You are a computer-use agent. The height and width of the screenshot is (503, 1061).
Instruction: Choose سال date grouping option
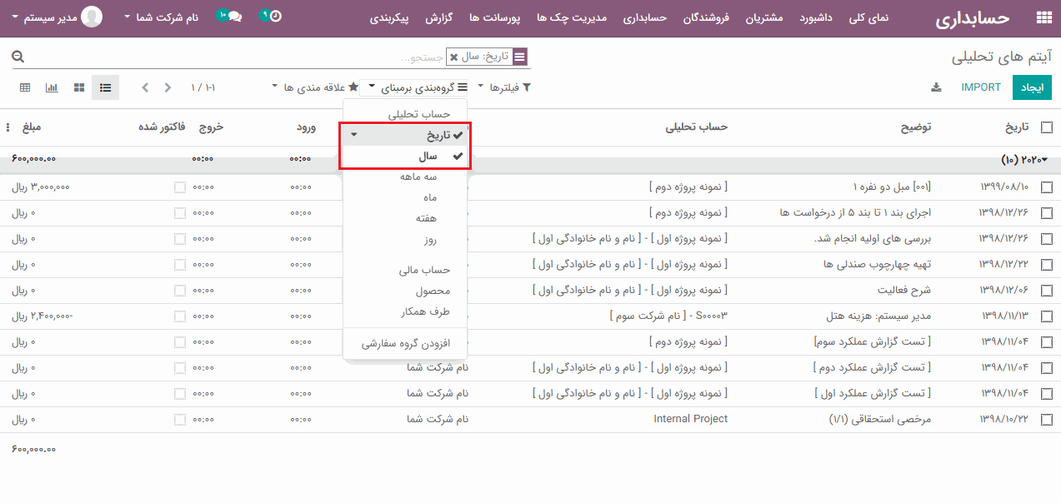406,156
